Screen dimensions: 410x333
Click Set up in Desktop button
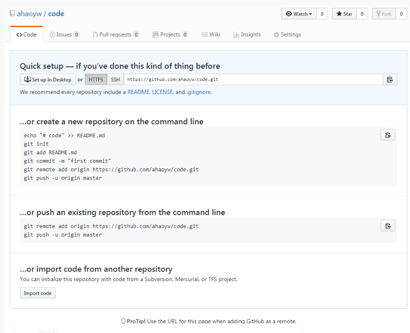pyautogui.click(x=48, y=80)
